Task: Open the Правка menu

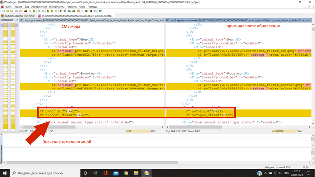Action: tap(18, 7)
